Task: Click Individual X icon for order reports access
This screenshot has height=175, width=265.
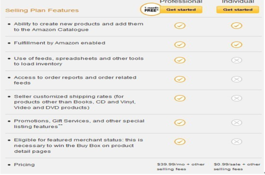Action: point(236,79)
